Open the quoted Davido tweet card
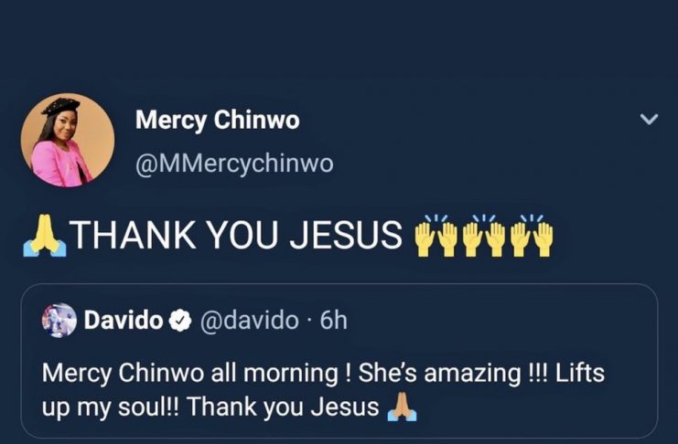678x444 pixels. tap(339, 361)
